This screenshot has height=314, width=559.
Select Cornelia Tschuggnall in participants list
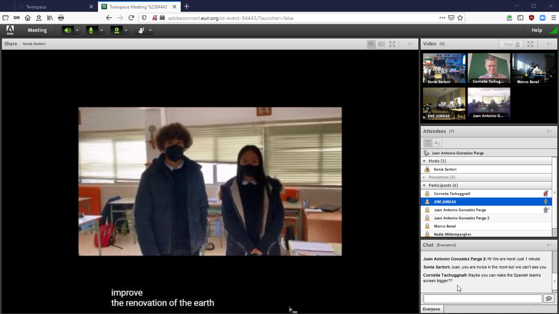[x=486, y=194]
